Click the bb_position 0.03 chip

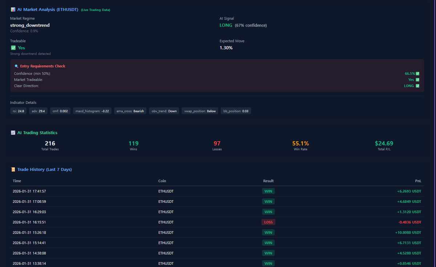coord(236,111)
